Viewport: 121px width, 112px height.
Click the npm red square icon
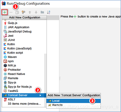click(x=5, y=61)
